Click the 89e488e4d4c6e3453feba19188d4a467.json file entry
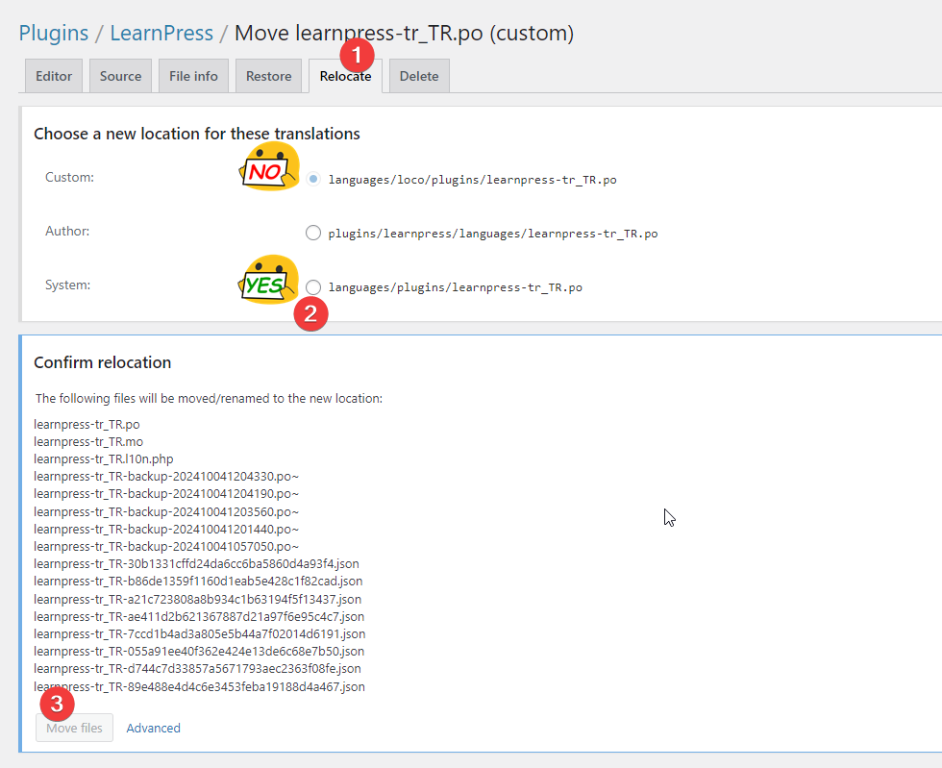The image size is (942, 768). (200, 687)
